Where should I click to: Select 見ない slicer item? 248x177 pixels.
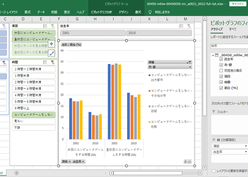(34, 121)
